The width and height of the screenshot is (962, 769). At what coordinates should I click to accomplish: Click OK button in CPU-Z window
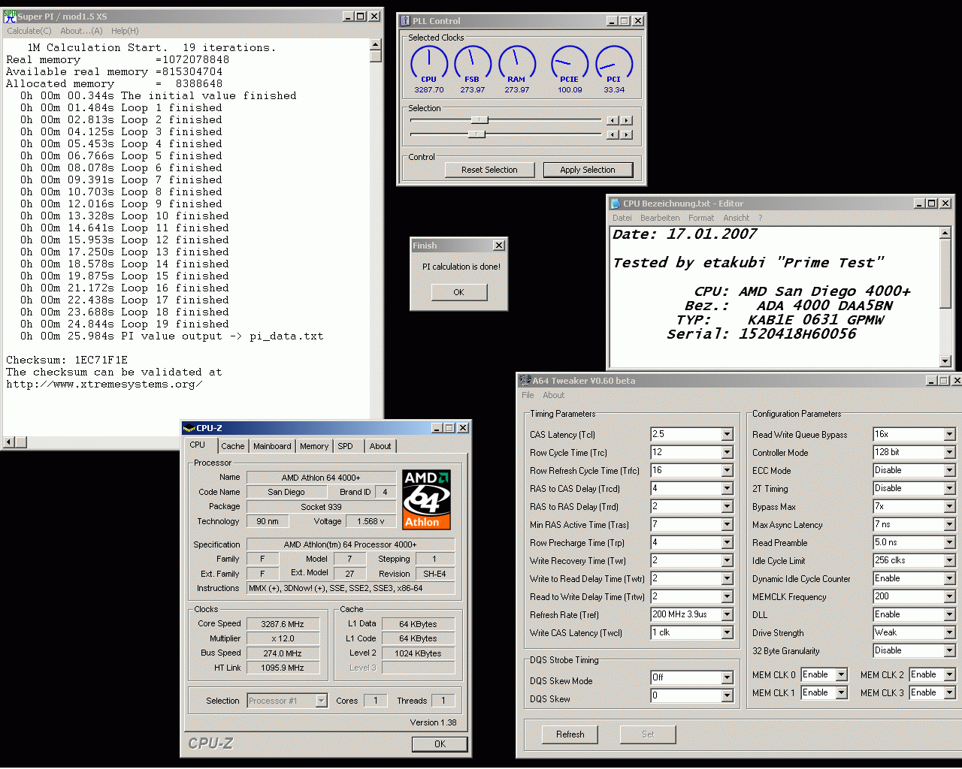click(x=440, y=744)
